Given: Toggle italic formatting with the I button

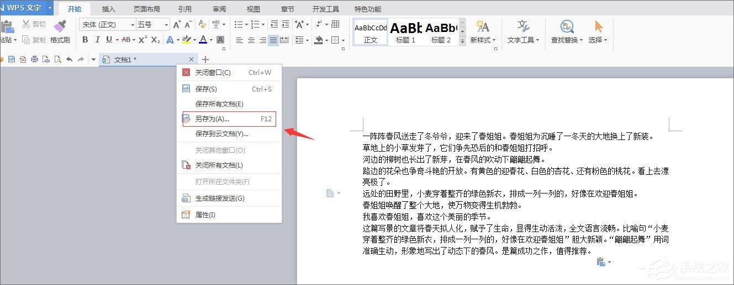Looking at the screenshot, I should tap(97, 40).
